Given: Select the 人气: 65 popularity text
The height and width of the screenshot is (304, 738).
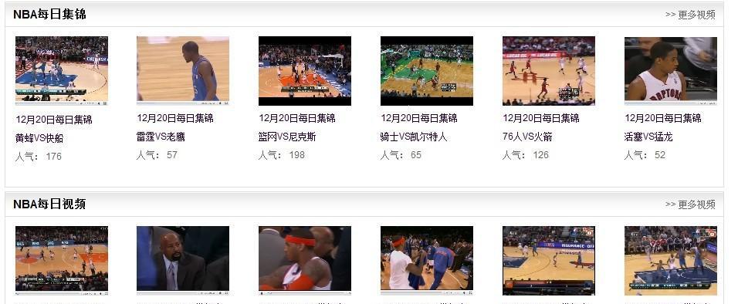Looking at the screenshot, I should click(x=401, y=155).
